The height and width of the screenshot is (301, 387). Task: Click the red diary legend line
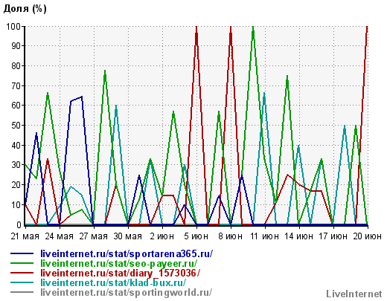tap(22, 273)
